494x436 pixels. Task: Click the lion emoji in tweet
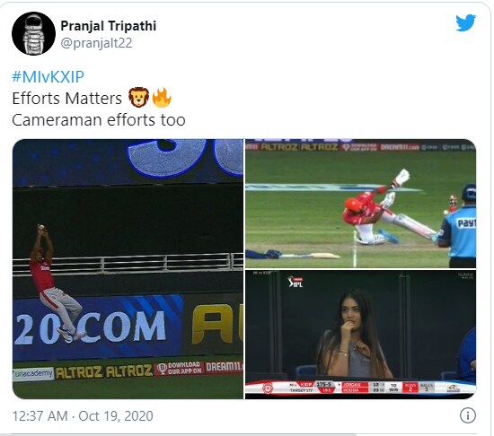[x=138, y=97]
